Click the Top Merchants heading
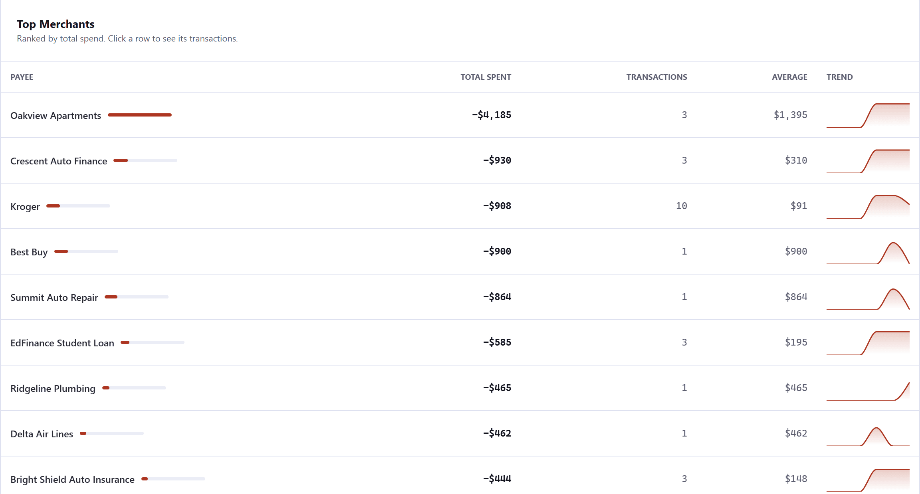 [56, 24]
